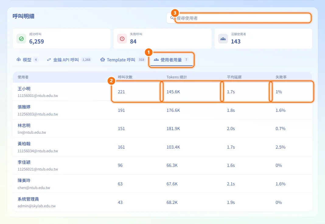Image resolution: width=325 pixels, height=224 pixels.
Task: Click email lin@ntub.edu.tw
Action: pyautogui.click(x=32, y=132)
